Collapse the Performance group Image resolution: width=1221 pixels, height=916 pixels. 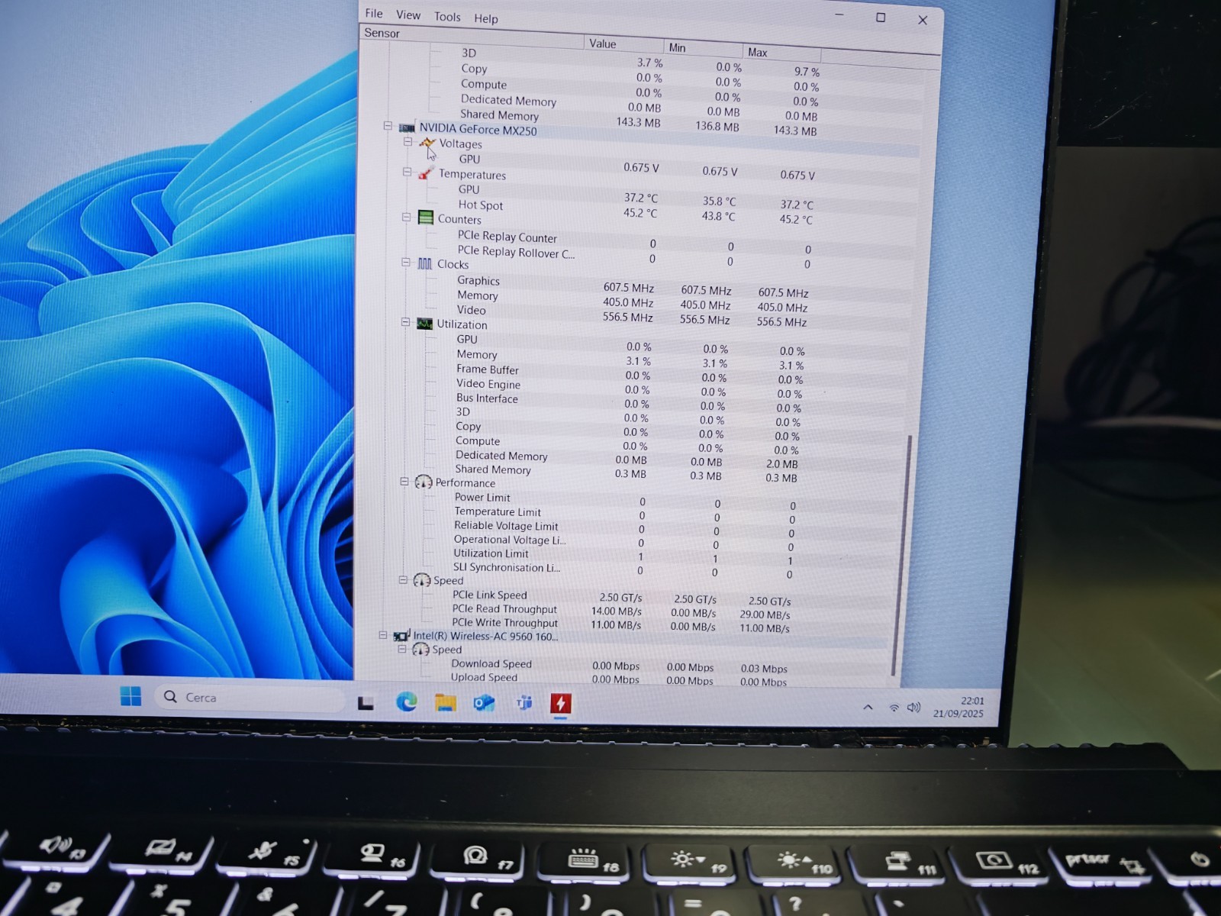point(404,482)
